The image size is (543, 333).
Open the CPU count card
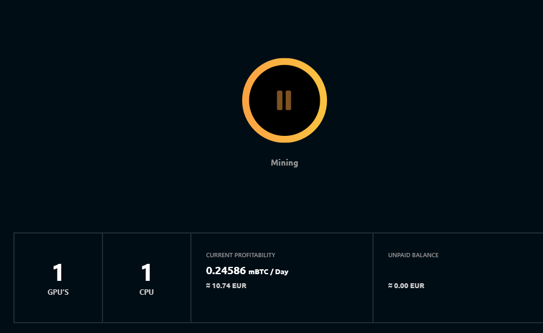tap(146, 278)
